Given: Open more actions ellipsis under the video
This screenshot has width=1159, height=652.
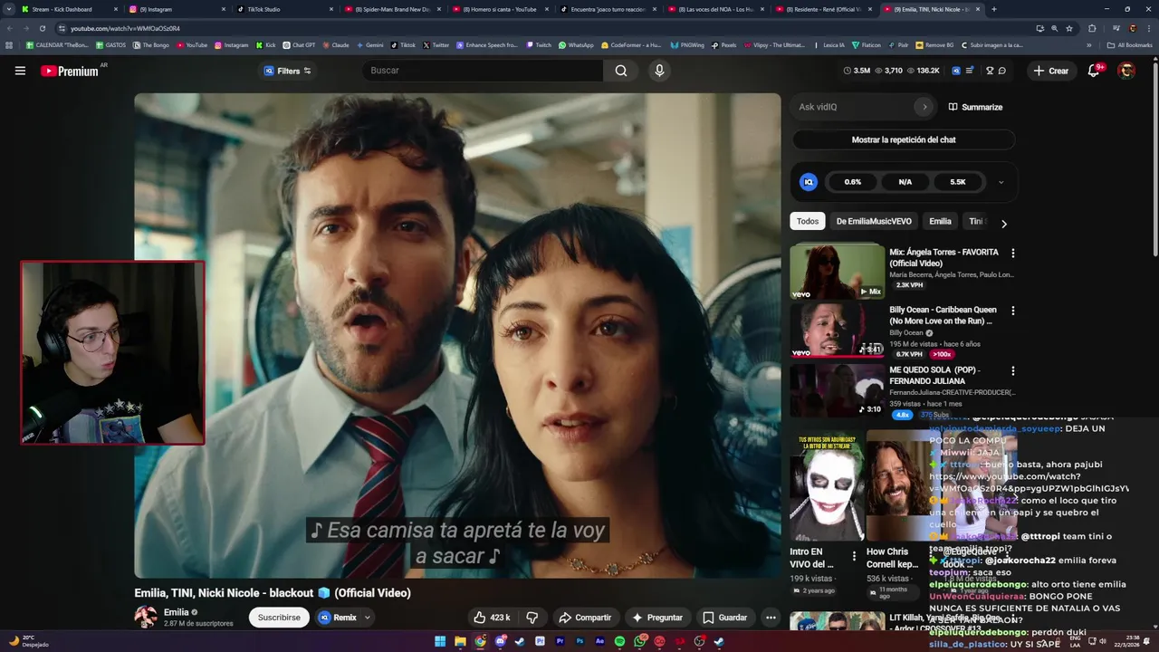Looking at the screenshot, I should pos(771,618).
